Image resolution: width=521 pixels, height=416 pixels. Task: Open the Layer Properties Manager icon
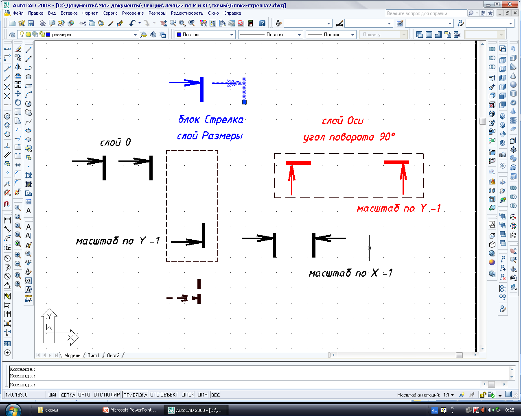pyautogui.click(x=12, y=35)
